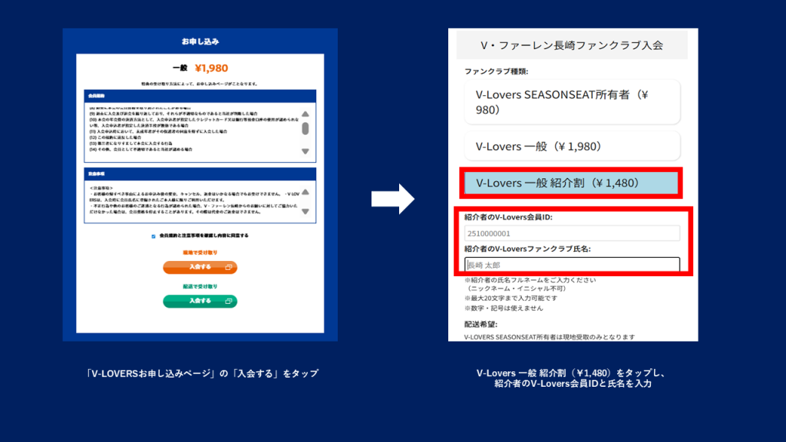Click the note ※数字・記号は使えません
The image size is (786, 442).
point(504,308)
